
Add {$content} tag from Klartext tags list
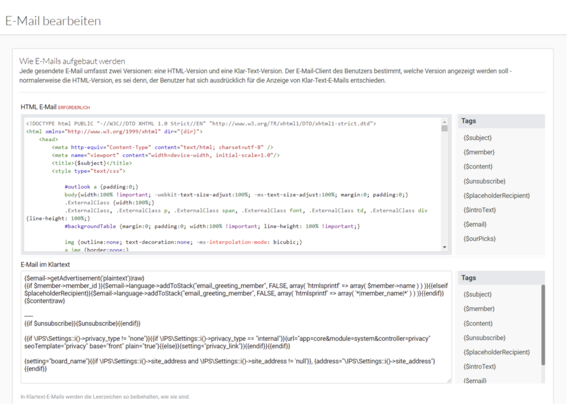coord(478,324)
